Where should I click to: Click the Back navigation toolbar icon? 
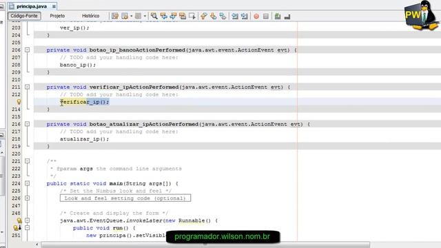pos(125,16)
